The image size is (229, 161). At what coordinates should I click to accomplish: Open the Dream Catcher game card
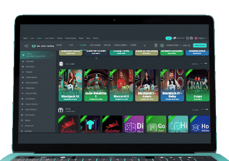pos(172,53)
